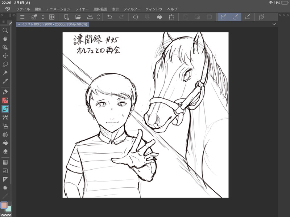Open the 表示 menu
The height and width of the screenshot is (217, 290).
pyautogui.click(x=115, y=9)
